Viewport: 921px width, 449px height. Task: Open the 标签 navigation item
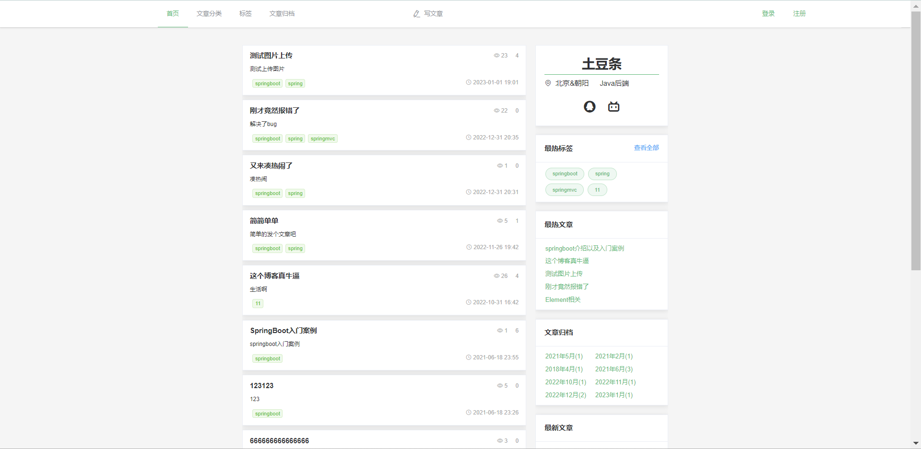(x=246, y=14)
